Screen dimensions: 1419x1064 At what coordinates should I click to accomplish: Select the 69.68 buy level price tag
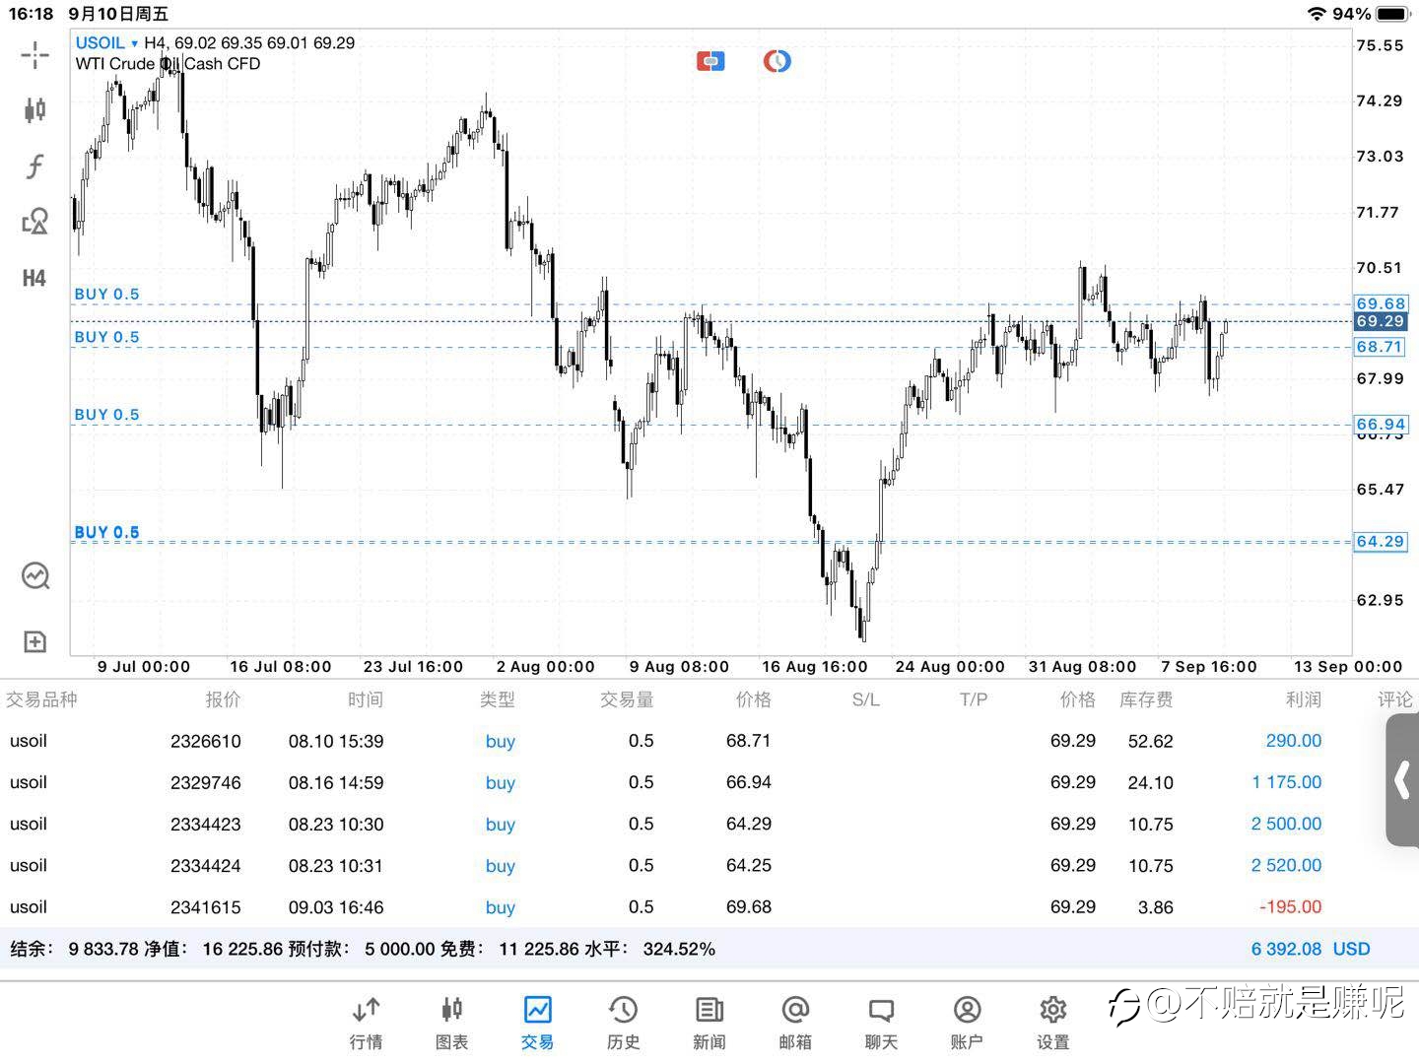pyautogui.click(x=1381, y=303)
